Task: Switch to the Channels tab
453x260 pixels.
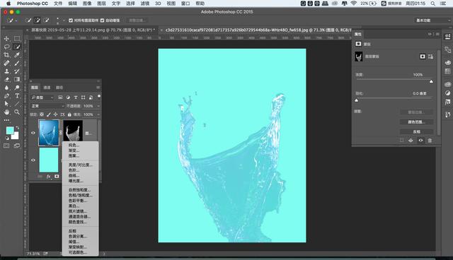Action: pyautogui.click(x=47, y=88)
